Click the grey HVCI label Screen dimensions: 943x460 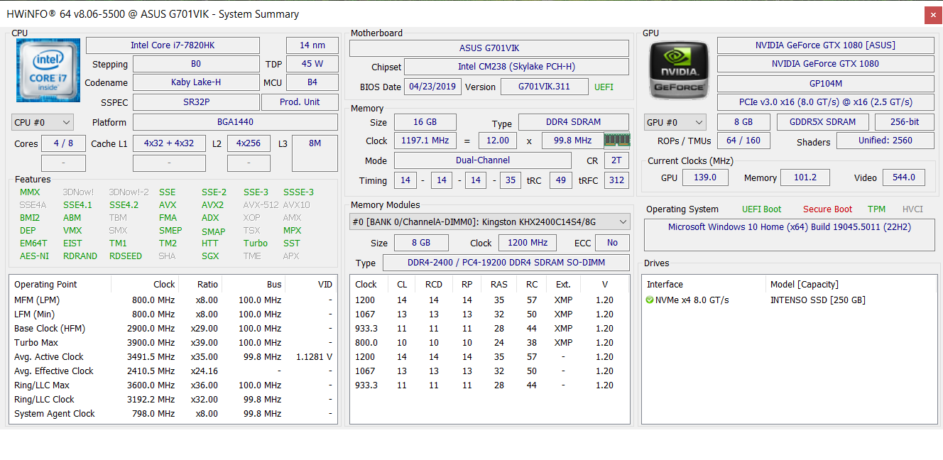coord(912,209)
